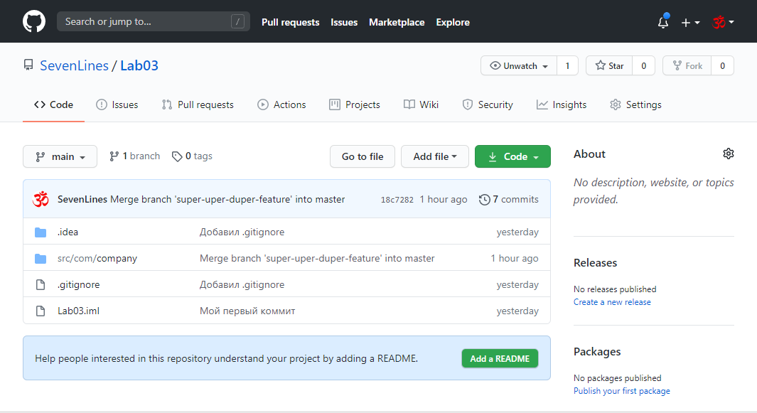Click Create a new release
The width and height of the screenshot is (757, 413).
(612, 302)
